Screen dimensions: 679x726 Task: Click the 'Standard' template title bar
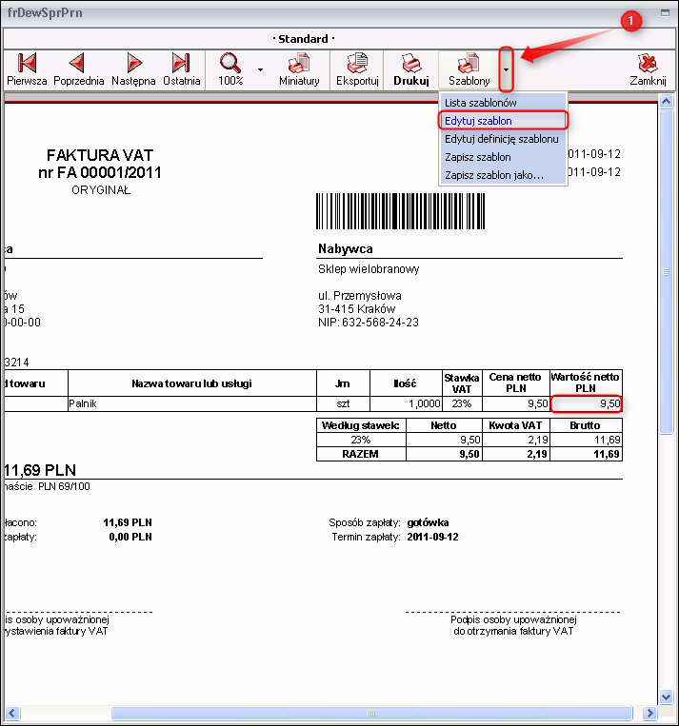pyautogui.click(x=304, y=39)
